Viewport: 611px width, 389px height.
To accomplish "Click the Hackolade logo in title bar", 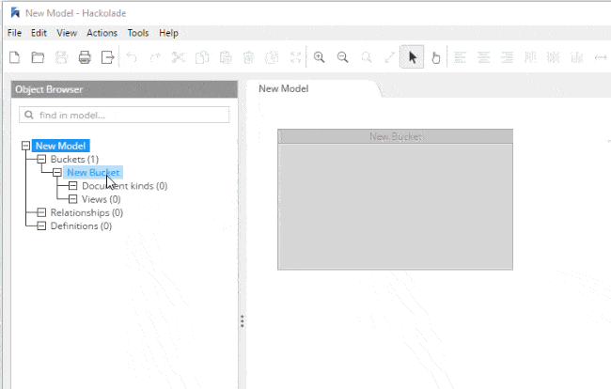I will pos(15,13).
